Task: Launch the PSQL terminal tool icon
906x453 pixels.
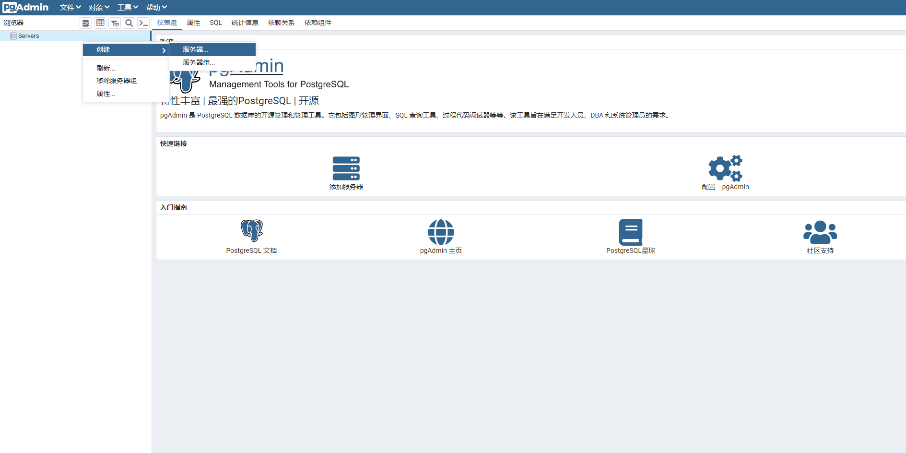Action: tap(143, 23)
